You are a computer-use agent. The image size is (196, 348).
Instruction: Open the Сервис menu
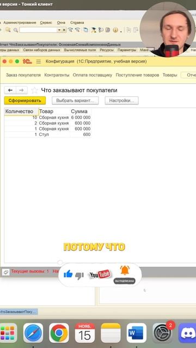click(46, 23)
